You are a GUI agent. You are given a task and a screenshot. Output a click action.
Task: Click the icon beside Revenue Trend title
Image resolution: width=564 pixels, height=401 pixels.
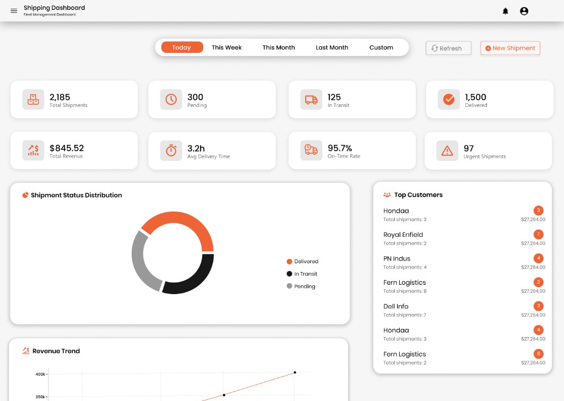click(26, 351)
